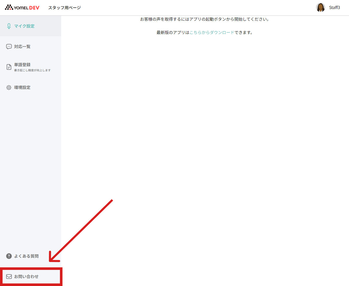
Task: Click the microphone icon in sidebar
Action: [x=9, y=26]
